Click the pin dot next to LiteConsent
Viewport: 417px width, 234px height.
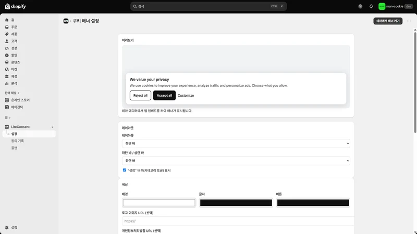[53, 127]
